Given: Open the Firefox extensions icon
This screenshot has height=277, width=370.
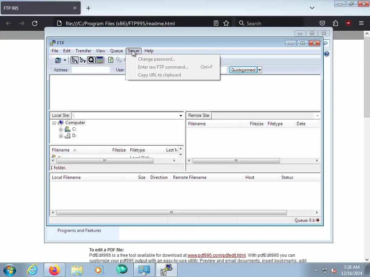Looking at the screenshot, I should click(x=335, y=23).
